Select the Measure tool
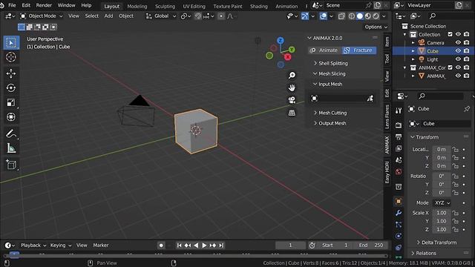 (x=11, y=148)
